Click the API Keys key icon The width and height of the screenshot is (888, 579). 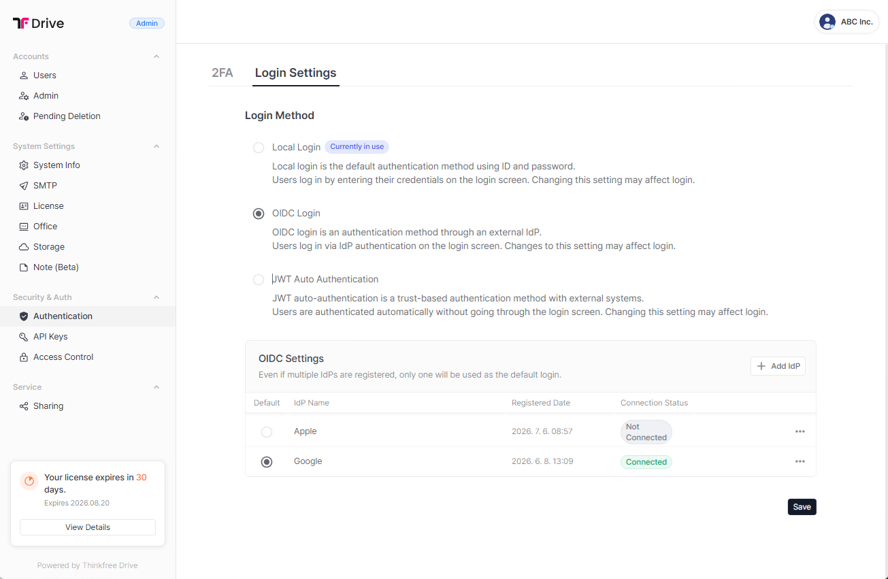click(24, 337)
